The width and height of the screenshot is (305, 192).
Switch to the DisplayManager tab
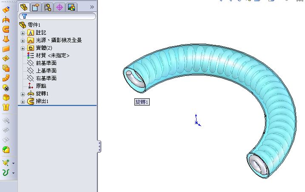pyautogui.click(x=71, y=8)
